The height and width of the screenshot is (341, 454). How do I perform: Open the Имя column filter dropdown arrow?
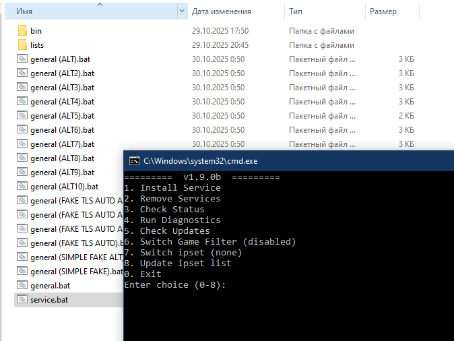coord(182,11)
